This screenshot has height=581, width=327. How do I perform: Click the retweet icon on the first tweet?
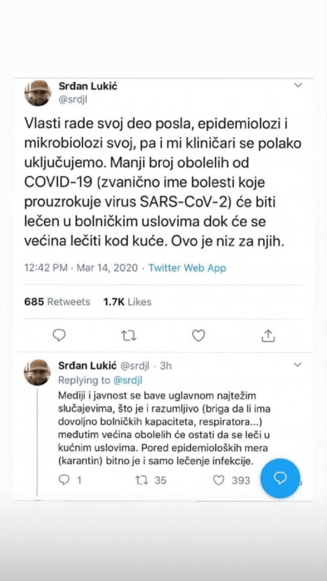click(x=128, y=336)
